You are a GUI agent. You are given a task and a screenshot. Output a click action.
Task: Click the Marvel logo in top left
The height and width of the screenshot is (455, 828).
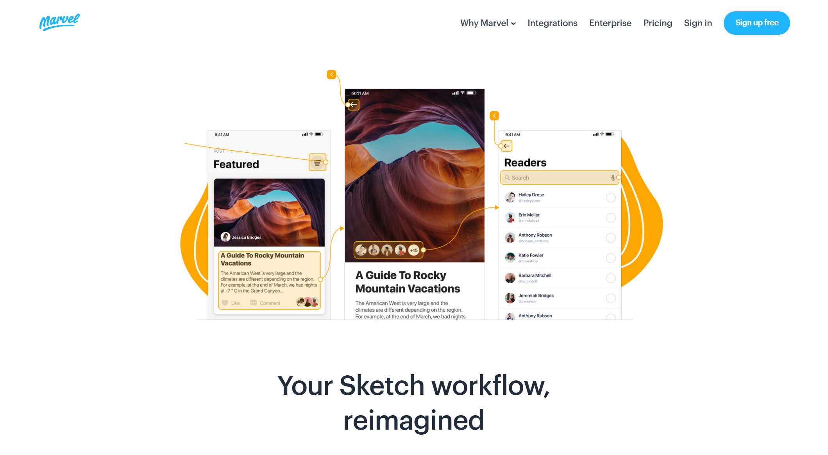point(58,21)
